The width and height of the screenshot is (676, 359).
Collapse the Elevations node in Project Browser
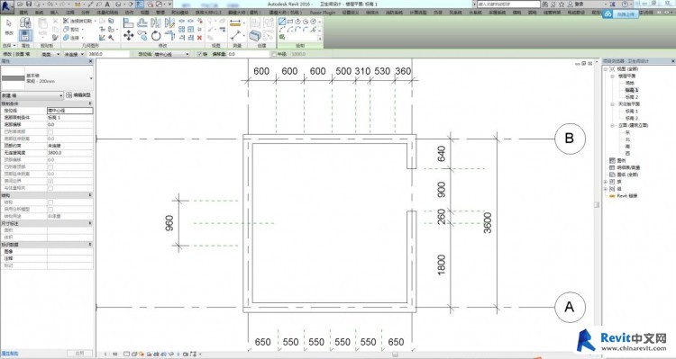tap(612, 125)
